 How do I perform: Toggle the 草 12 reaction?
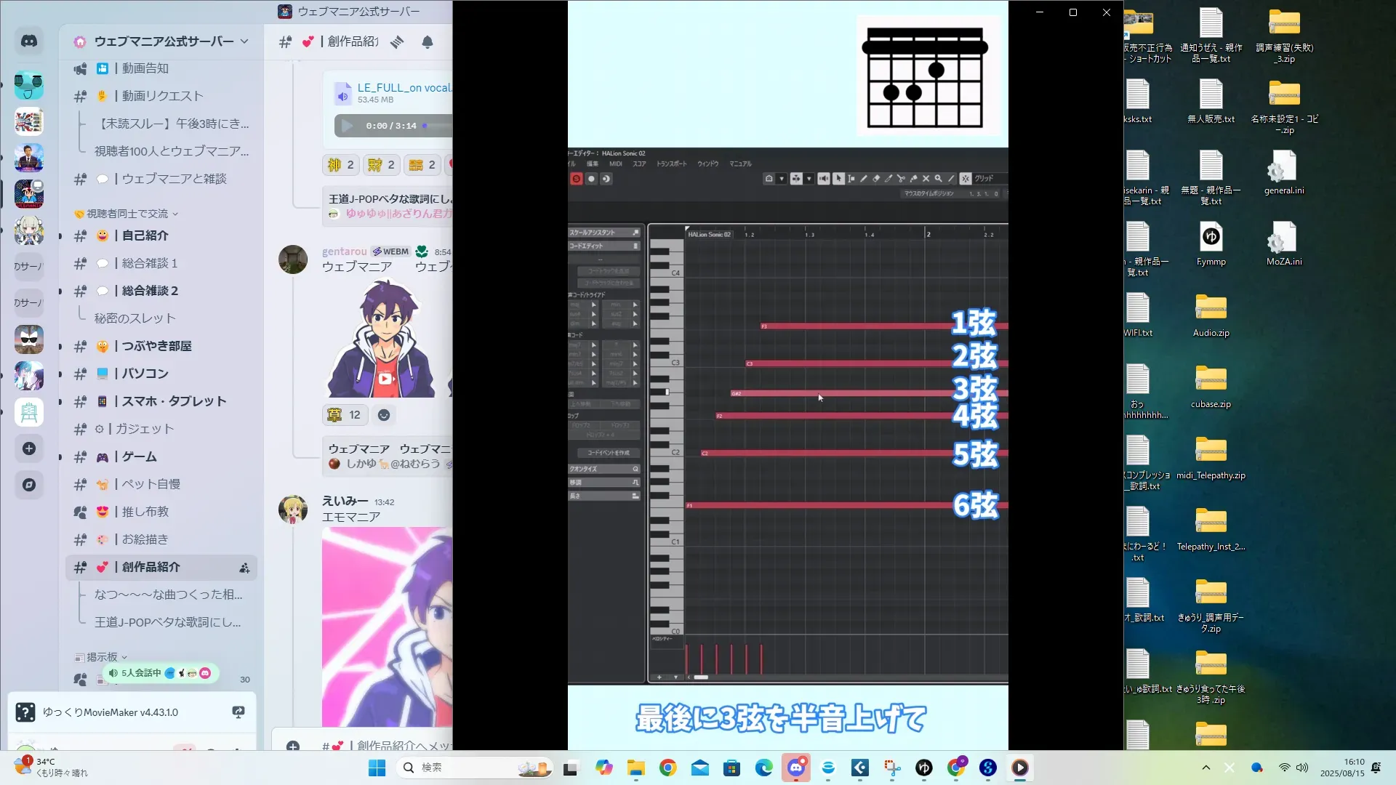(344, 415)
